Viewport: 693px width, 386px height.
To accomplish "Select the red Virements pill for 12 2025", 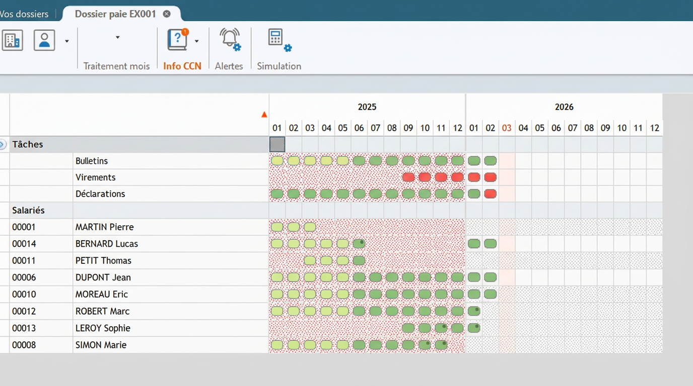I will click(457, 177).
